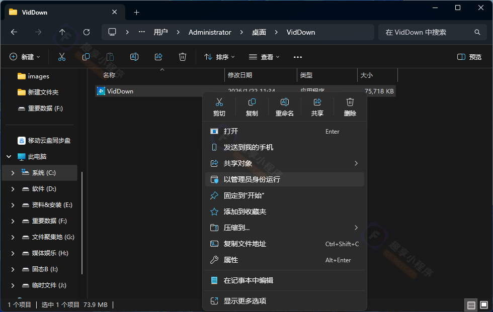Click the Delete icon on the toolbar
493x312 pixels.
pyautogui.click(x=182, y=57)
